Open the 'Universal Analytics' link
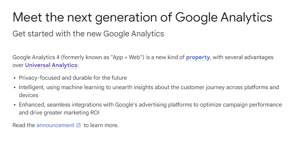This screenshot has width=296, height=141. coord(51,65)
